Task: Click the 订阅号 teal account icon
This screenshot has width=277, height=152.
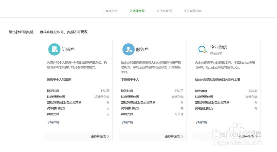Action: click(x=54, y=50)
